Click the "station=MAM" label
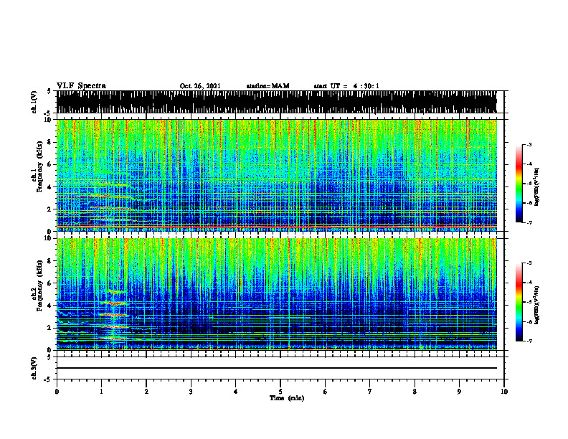 268,86
